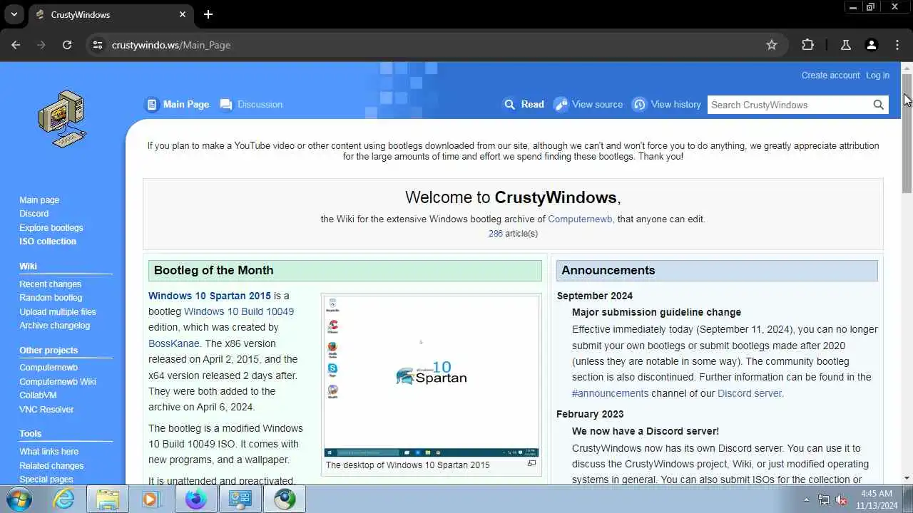
Task: Show hidden tray icons arrow
Action: coord(807,499)
